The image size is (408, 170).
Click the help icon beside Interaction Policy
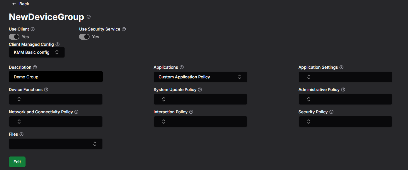click(x=191, y=112)
